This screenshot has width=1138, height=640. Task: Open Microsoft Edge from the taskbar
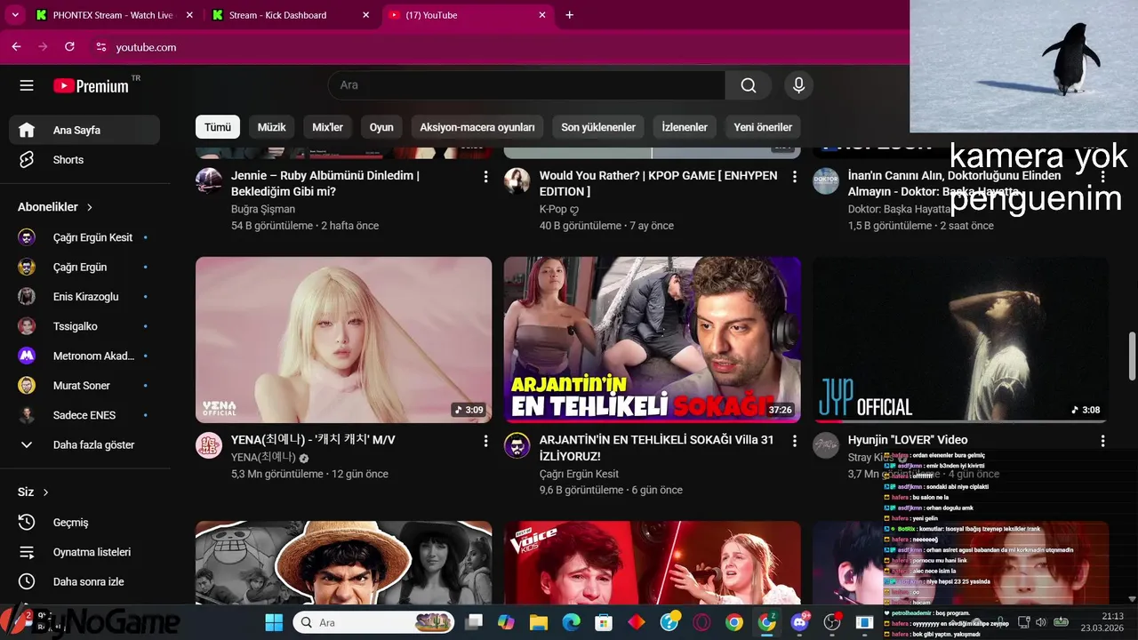pos(571,622)
